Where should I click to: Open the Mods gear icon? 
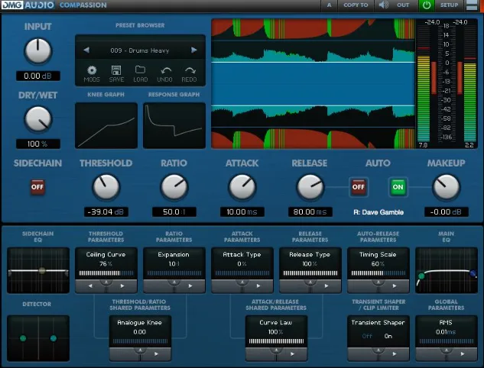92,70
